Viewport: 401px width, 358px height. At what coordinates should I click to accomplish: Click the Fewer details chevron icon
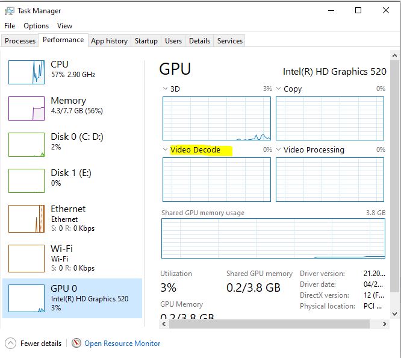click(x=11, y=344)
